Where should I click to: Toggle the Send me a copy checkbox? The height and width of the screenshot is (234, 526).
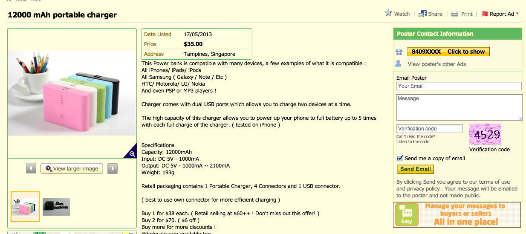pyautogui.click(x=400, y=158)
